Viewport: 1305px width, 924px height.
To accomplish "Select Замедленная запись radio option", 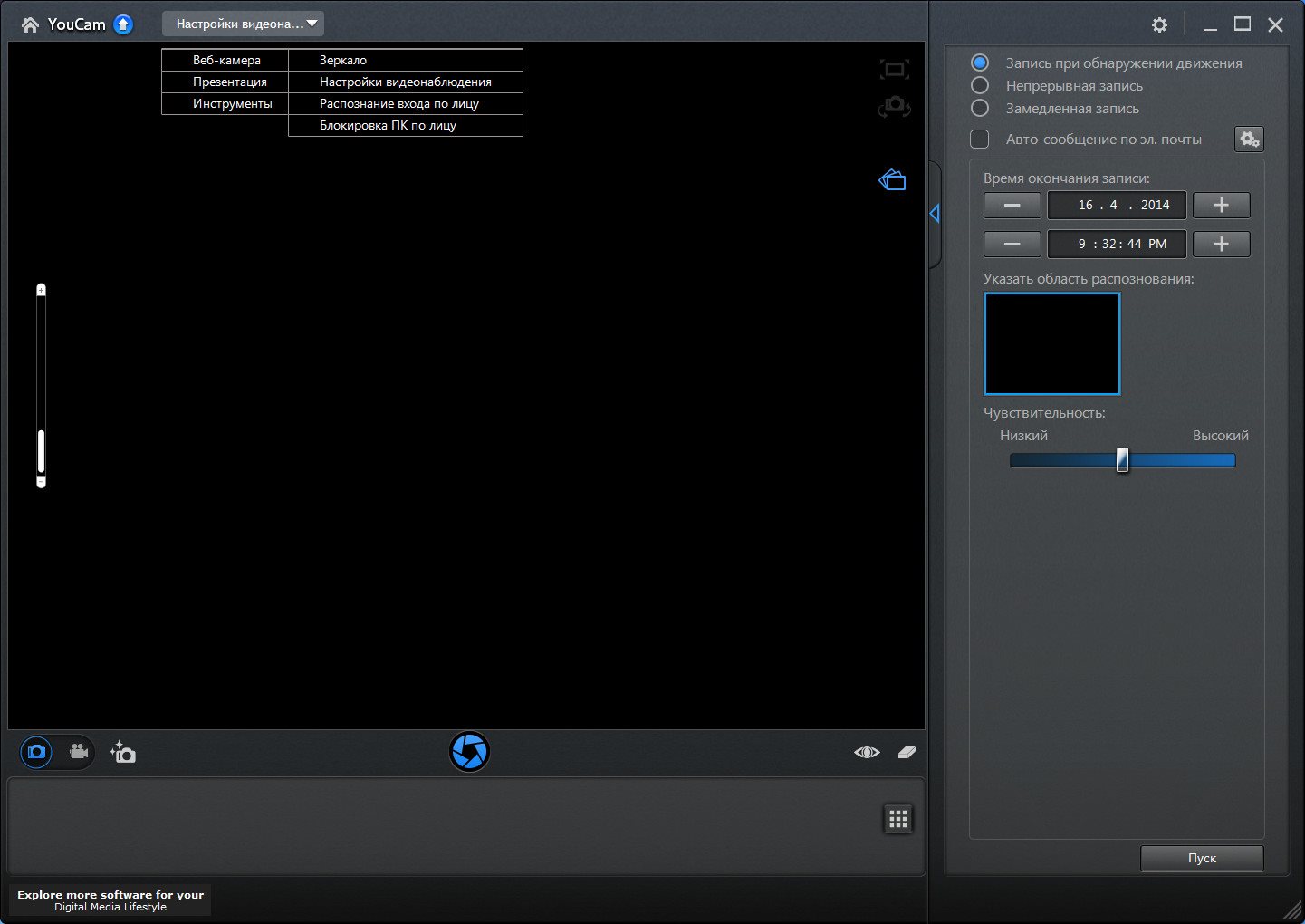I will tap(980, 108).
